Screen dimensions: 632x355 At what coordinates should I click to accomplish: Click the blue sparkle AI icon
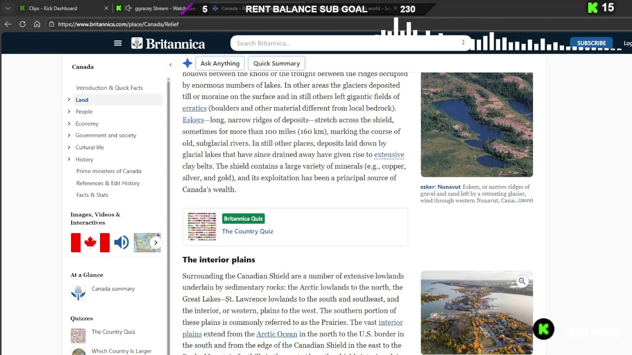[187, 63]
